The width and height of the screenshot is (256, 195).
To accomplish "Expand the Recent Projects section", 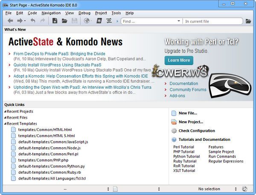I will click(6, 112).
